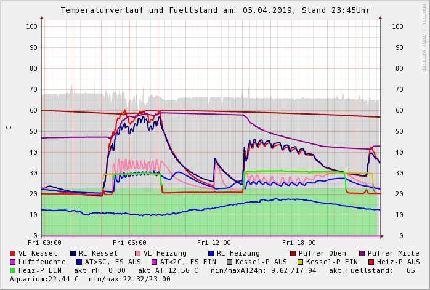Click the left Y-axis label C
This screenshot has height=290, width=430.
coord(9,127)
